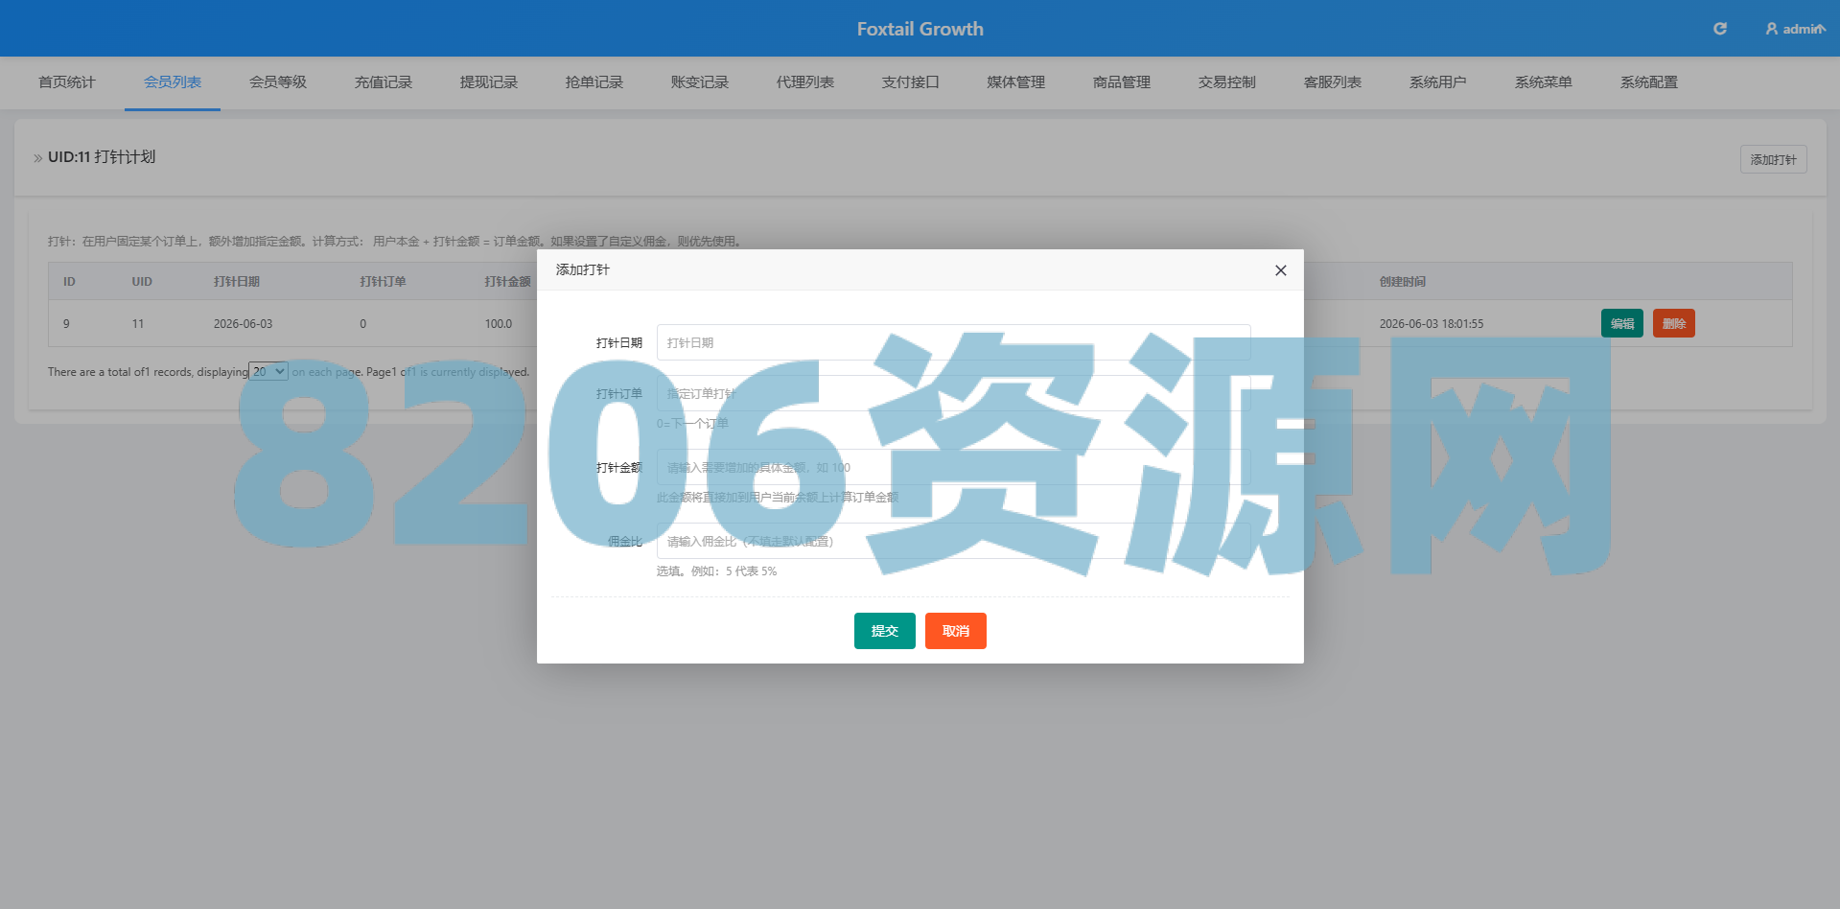Open the admin user menu
The image size is (1840, 909).
click(1795, 29)
